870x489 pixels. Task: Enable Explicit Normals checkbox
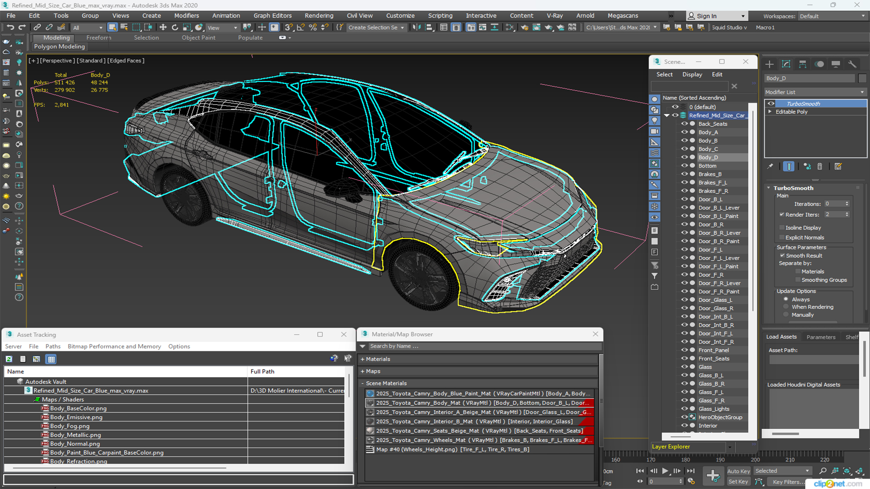782,238
